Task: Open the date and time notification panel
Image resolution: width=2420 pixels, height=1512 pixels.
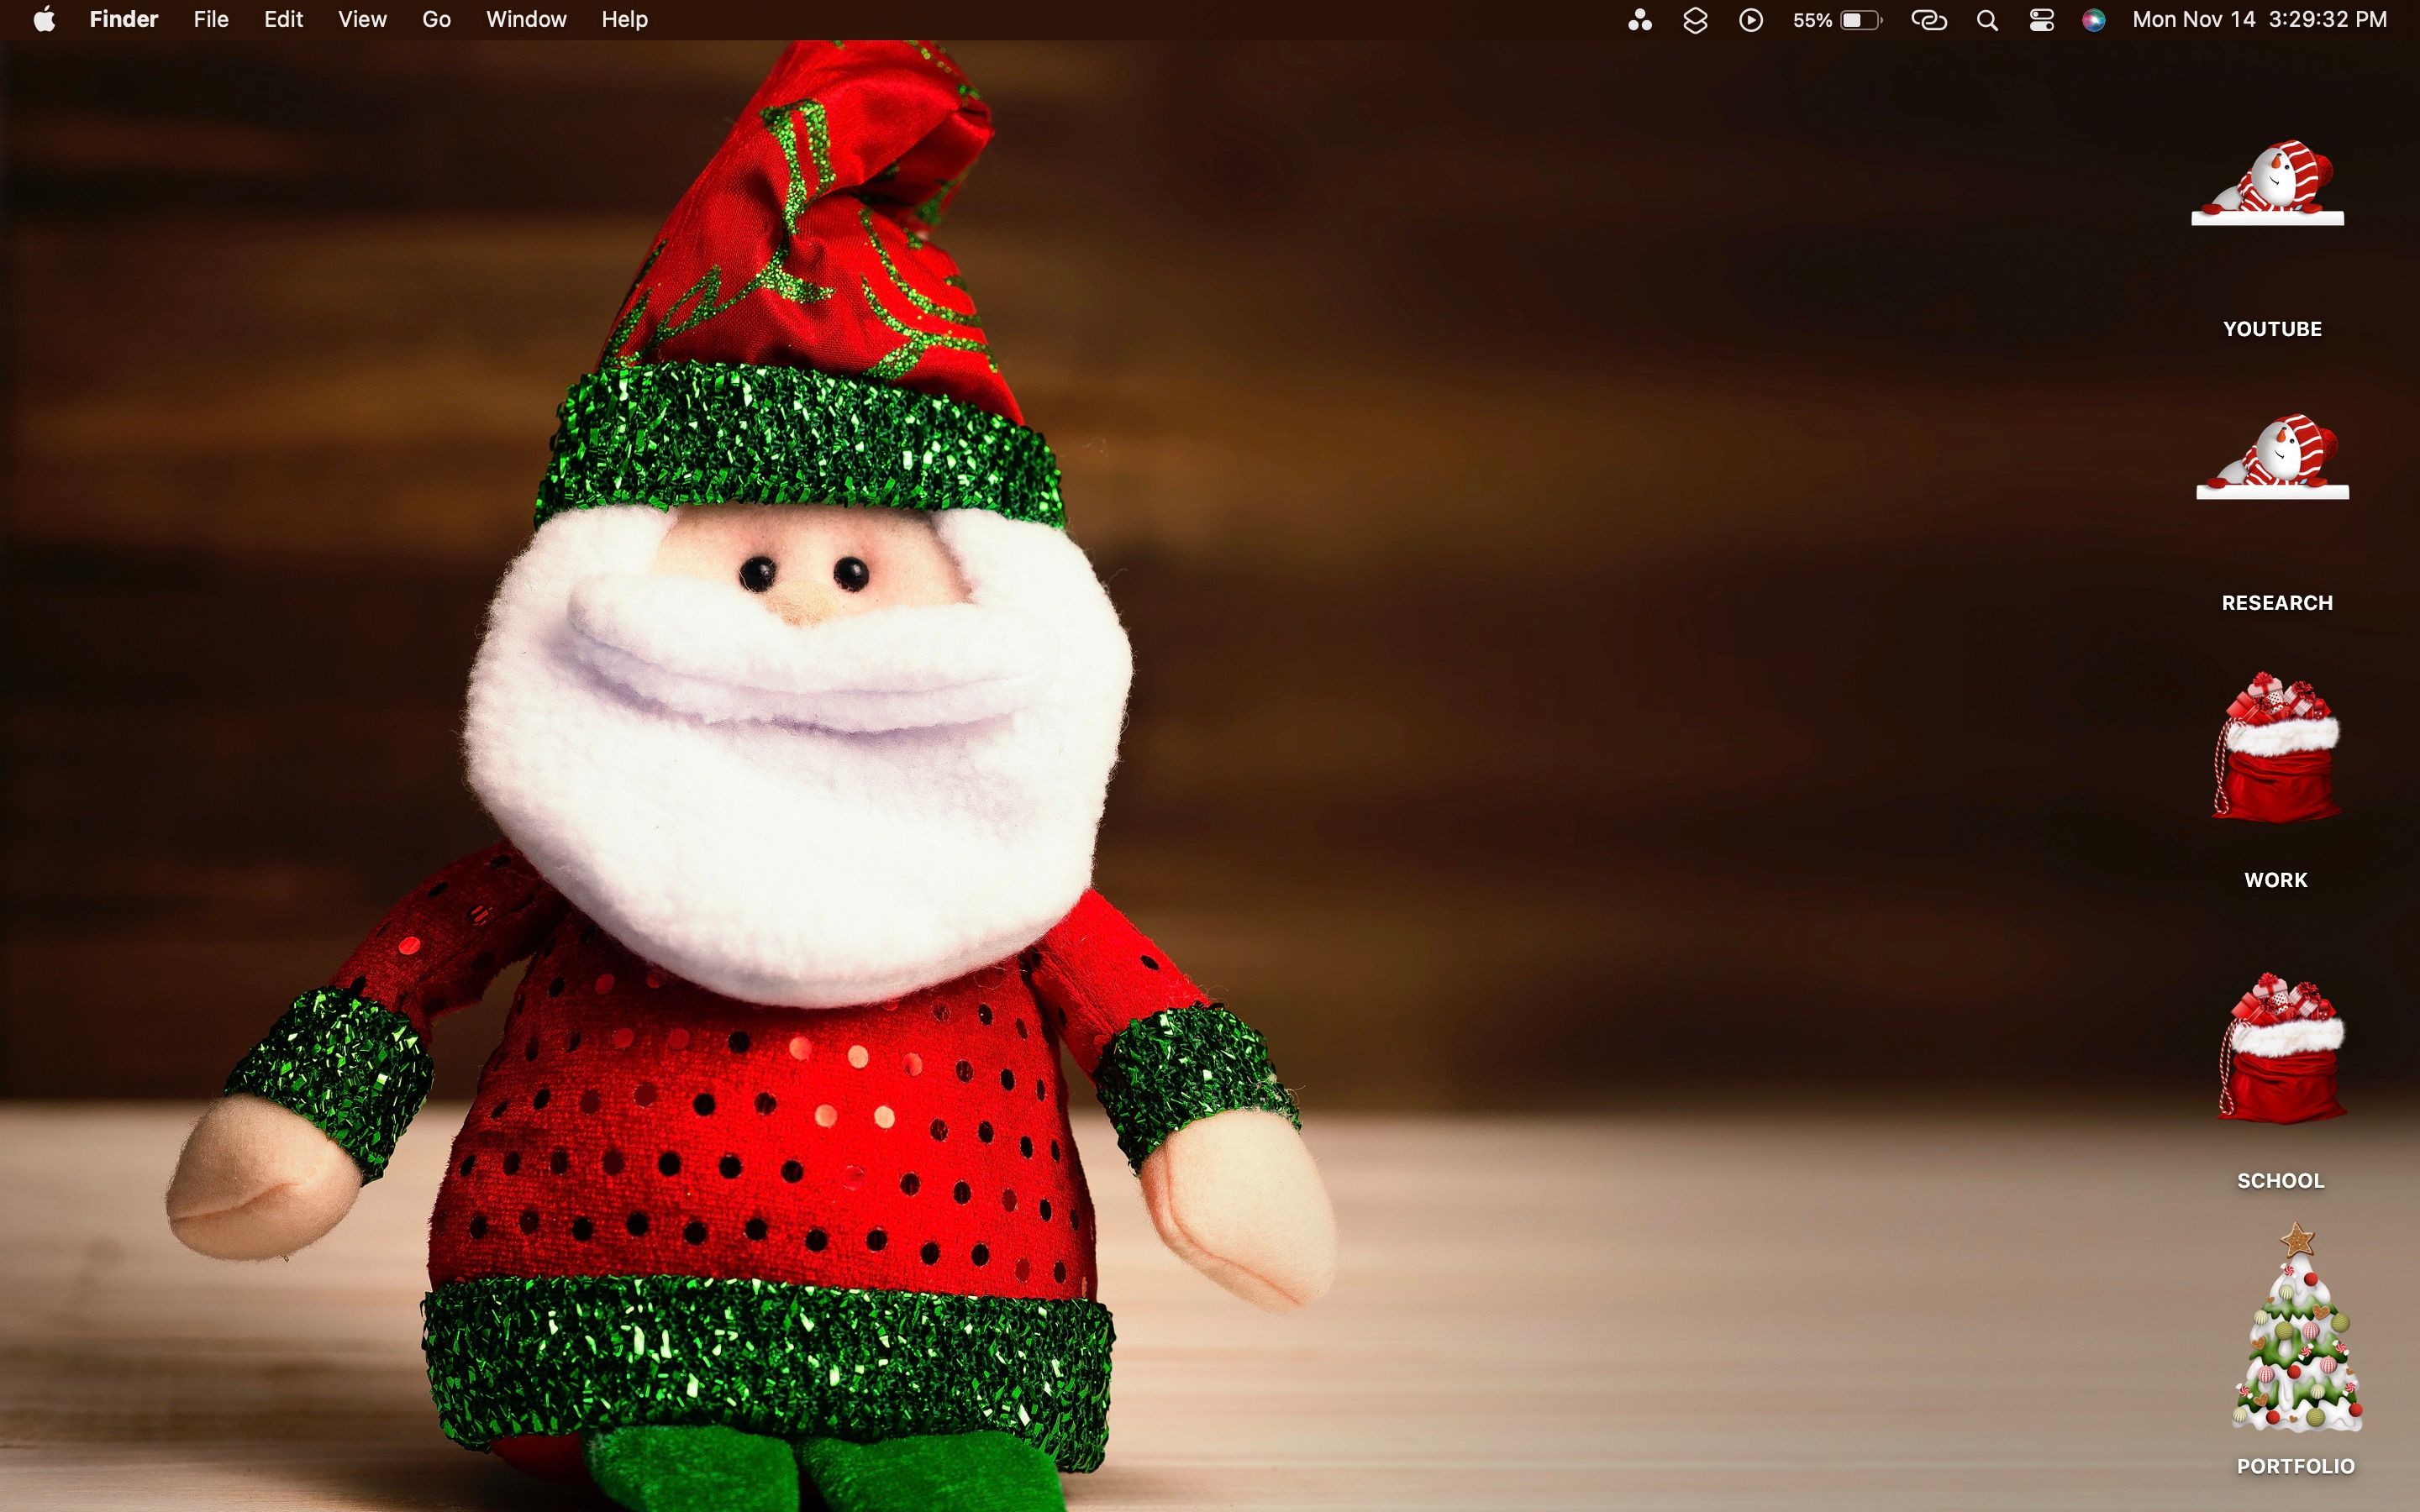Action: [2259, 20]
